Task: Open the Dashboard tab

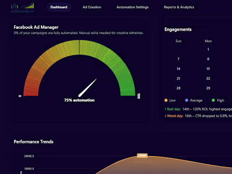Action: [x=59, y=7]
